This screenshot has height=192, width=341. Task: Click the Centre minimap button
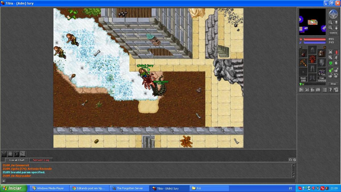coord(333,33)
